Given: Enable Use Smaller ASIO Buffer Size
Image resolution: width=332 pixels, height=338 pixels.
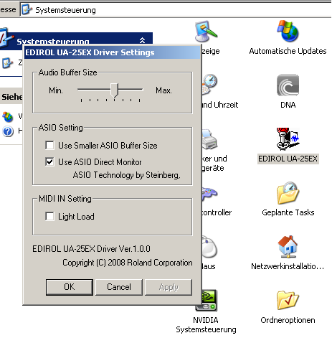Looking at the screenshot, I should point(49,145).
